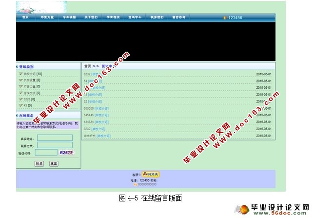Open the 学术研究 news article

pyautogui.click(x=90, y=136)
